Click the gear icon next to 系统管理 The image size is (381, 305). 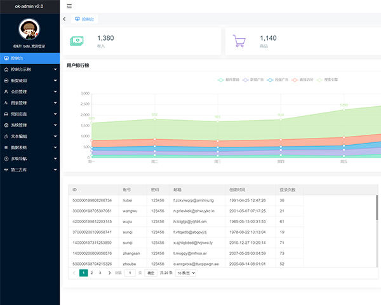pyautogui.click(x=6, y=125)
